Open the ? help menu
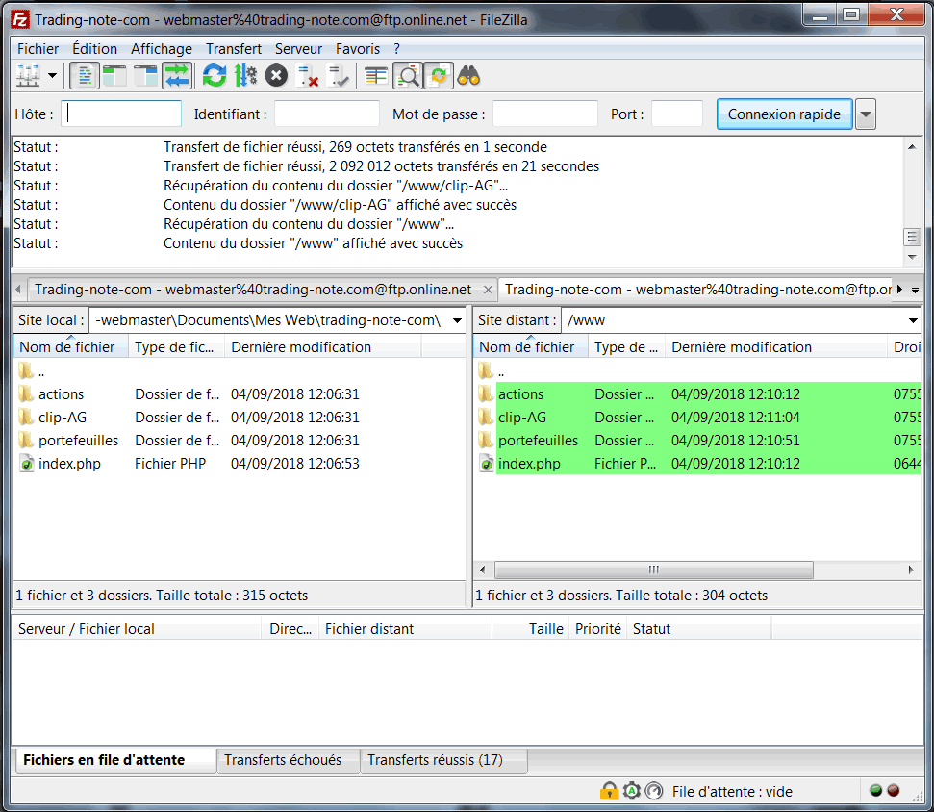 pyautogui.click(x=396, y=49)
